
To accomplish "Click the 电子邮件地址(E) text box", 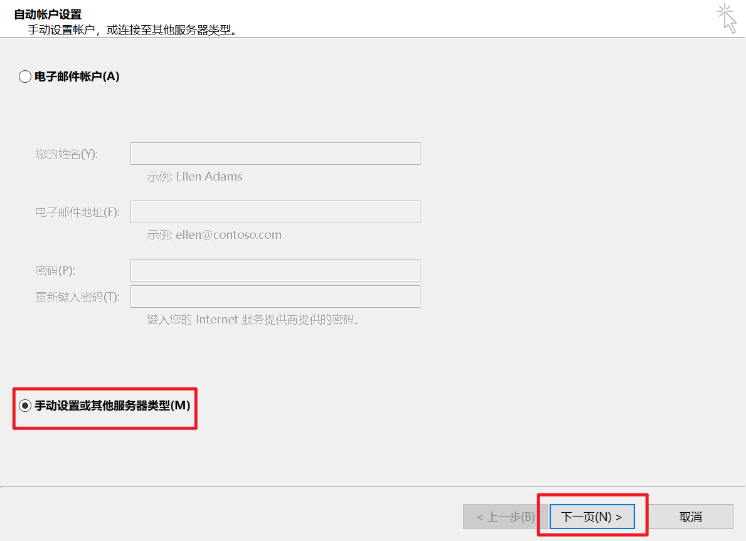I will tap(275, 211).
